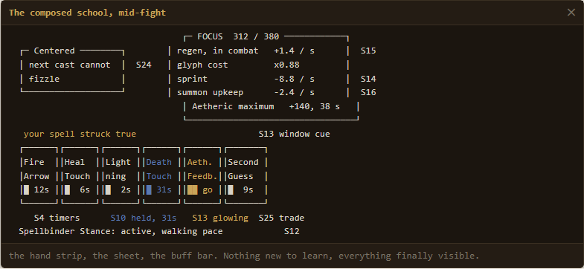Click the 'S13 glowing' caption
Image resolution: width=584 pixels, height=269 pixels.
pyautogui.click(x=220, y=218)
